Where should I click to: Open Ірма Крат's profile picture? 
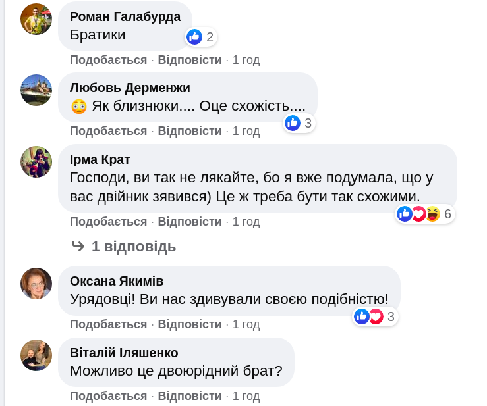click(36, 162)
